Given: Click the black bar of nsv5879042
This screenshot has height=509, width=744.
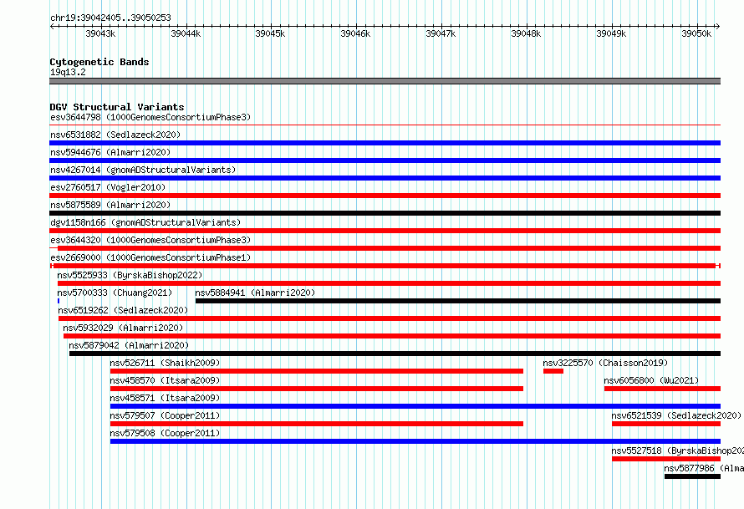Looking at the screenshot, I should tap(395, 354).
